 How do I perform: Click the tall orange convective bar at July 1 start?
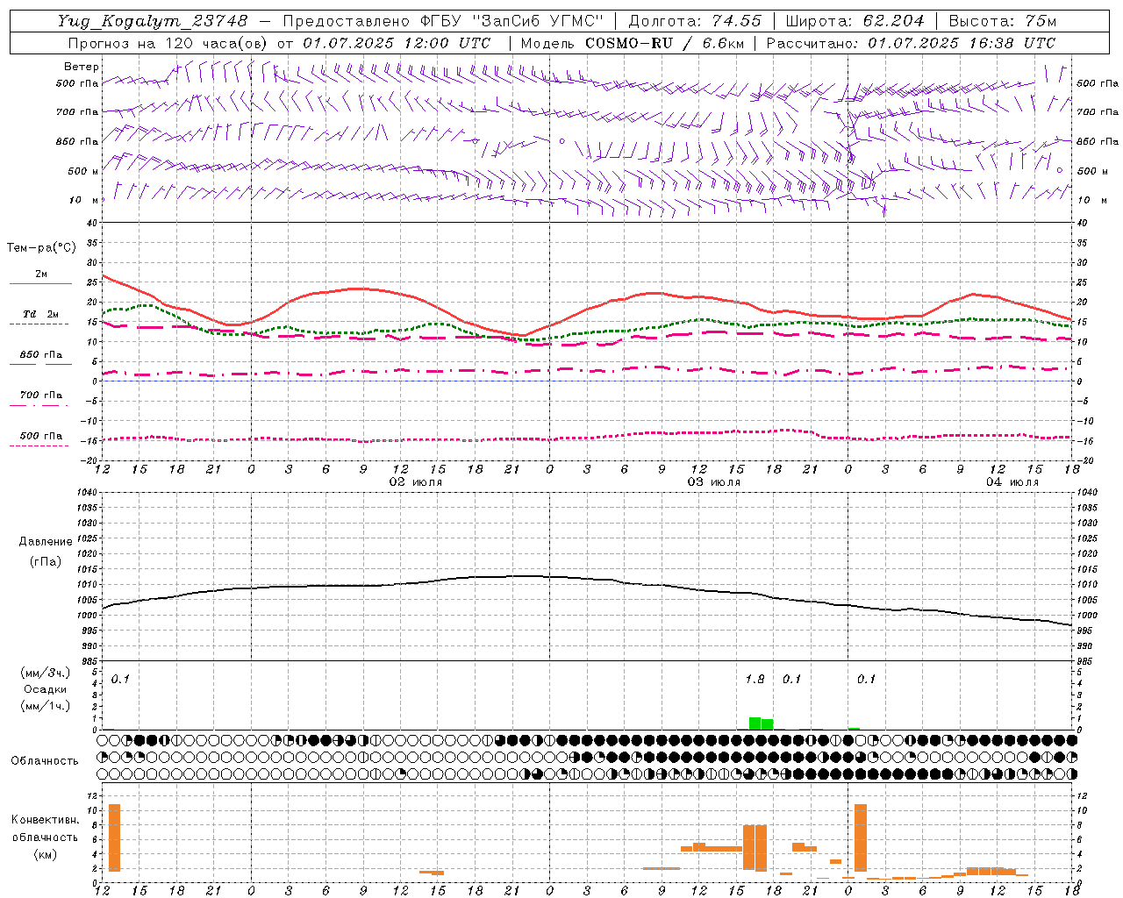[x=114, y=837]
